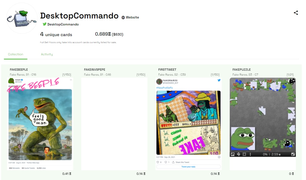The width and height of the screenshot is (306, 180).
Task: Click the DesktopCommando computer avatar
Action: [22, 18]
